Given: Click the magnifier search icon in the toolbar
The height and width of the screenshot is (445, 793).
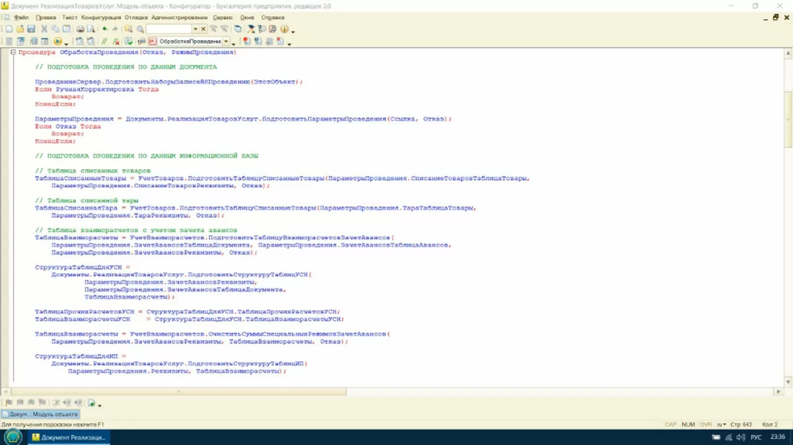Looking at the screenshot, I should point(140,29).
